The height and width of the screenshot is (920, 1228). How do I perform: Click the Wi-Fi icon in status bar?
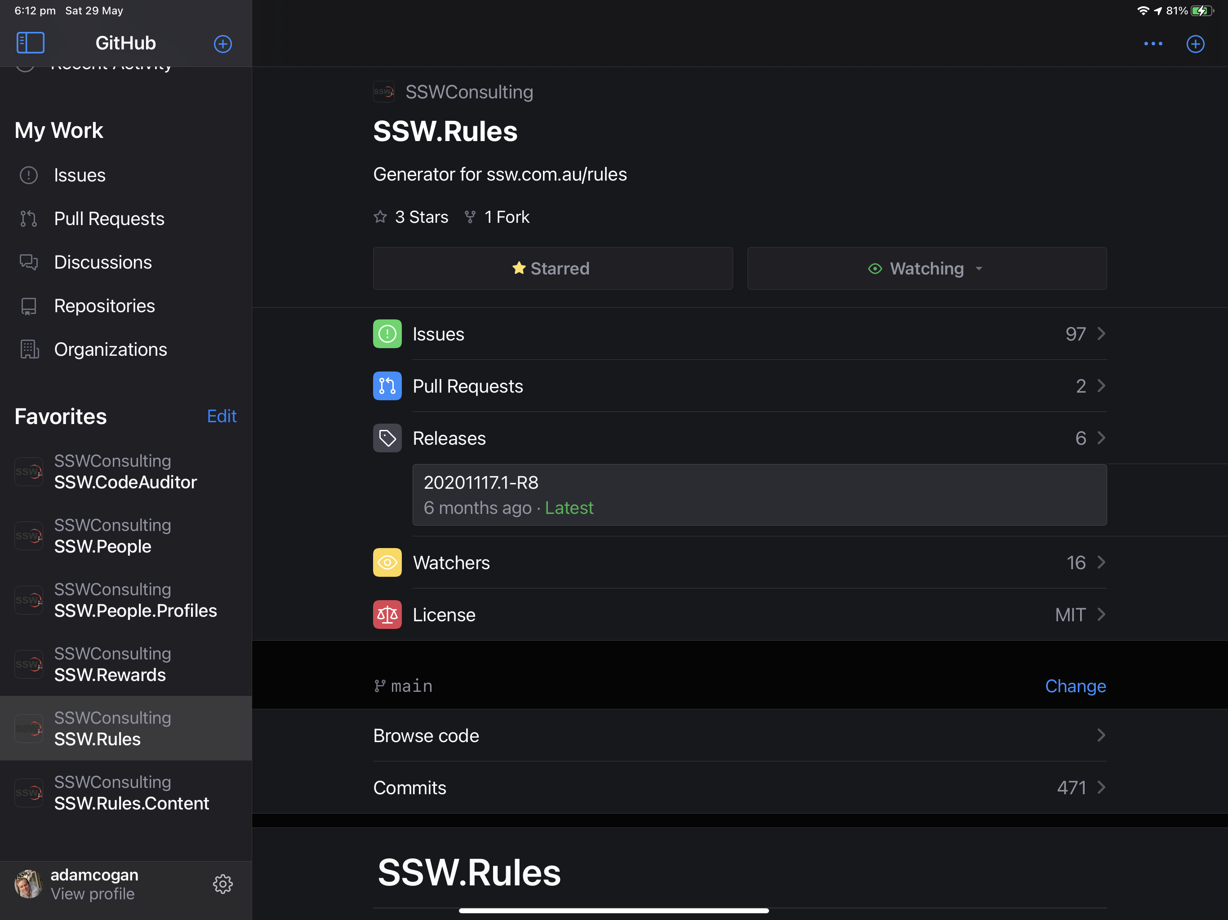pyautogui.click(x=1143, y=10)
